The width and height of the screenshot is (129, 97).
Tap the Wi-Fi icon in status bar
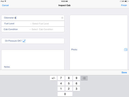(5, 1)
